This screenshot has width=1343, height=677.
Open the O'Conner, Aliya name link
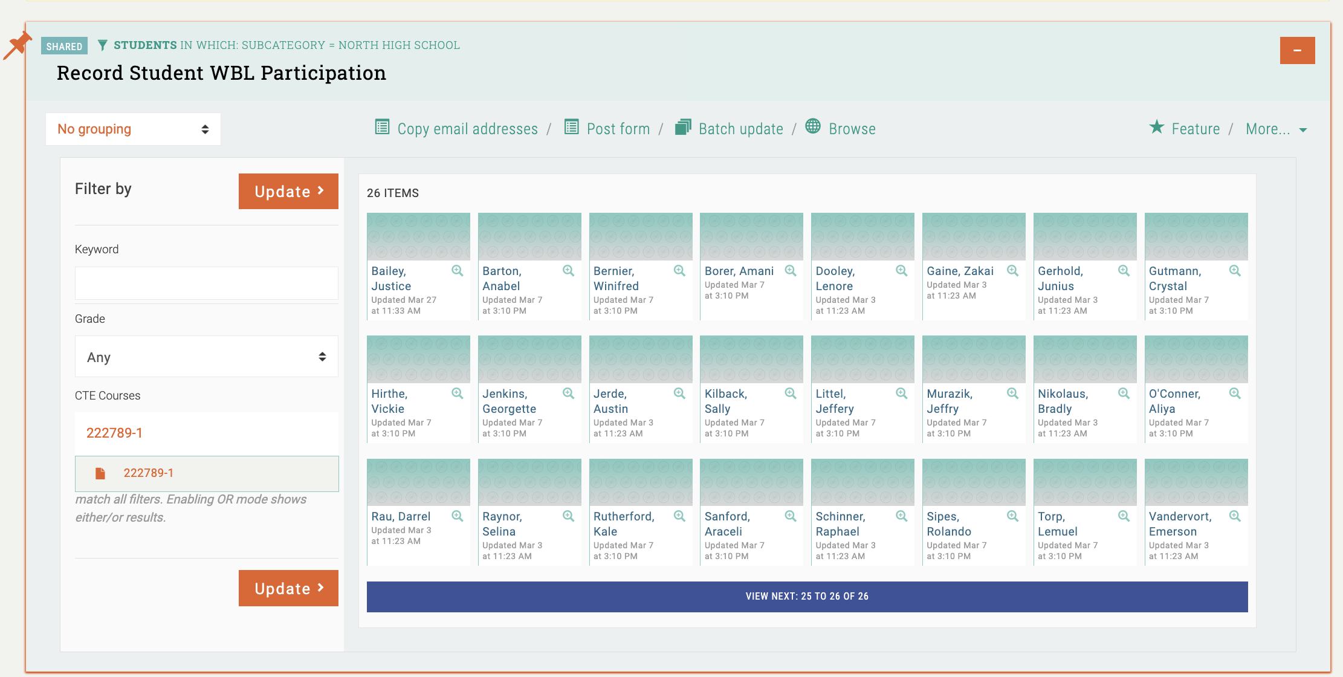1174,401
